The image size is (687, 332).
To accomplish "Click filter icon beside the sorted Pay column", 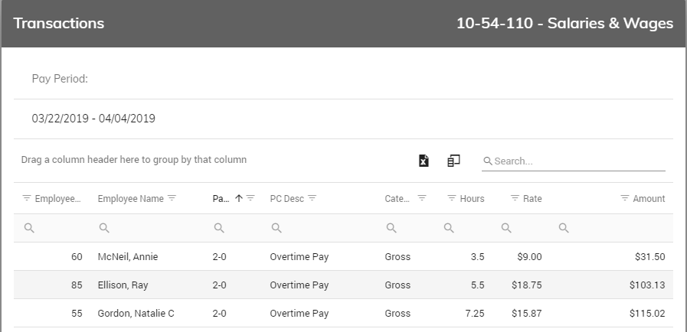I will click(250, 198).
